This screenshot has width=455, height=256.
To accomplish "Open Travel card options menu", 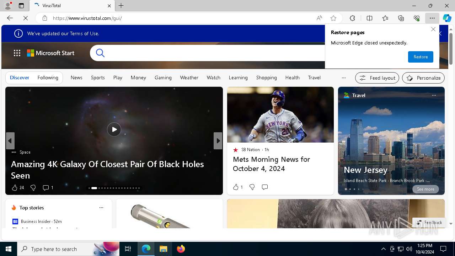I will (x=434, y=95).
